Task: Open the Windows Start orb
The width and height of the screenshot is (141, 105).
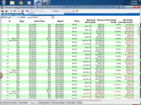Action: (3, 3)
